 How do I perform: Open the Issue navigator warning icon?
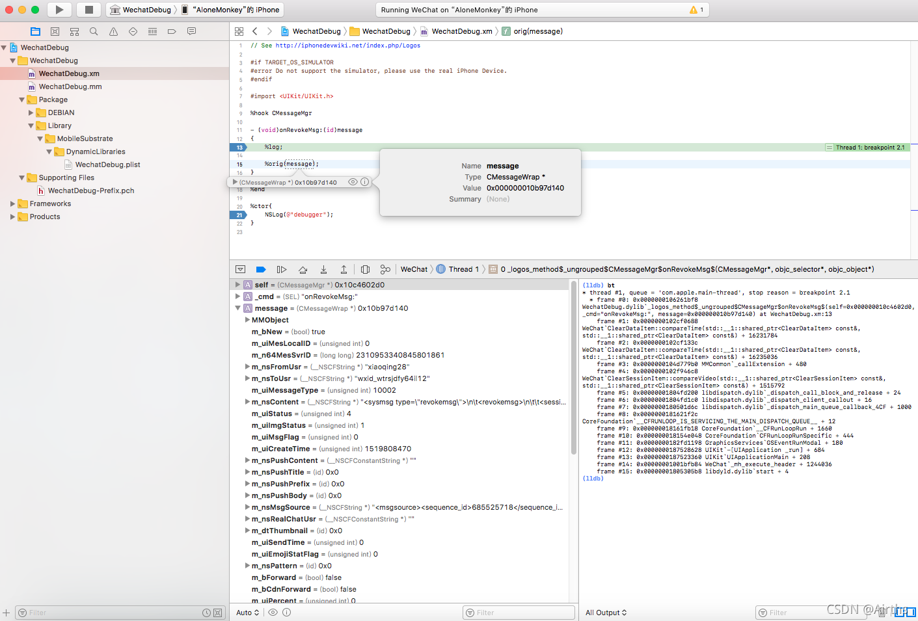[113, 31]
